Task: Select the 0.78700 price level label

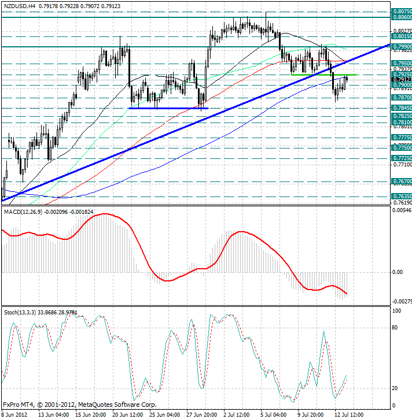Action: [x=402, y=98]
